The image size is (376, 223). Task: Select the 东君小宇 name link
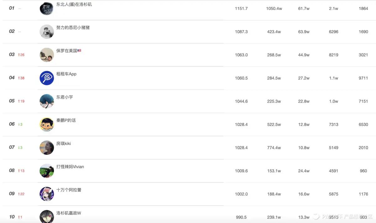tap(65, 97)
